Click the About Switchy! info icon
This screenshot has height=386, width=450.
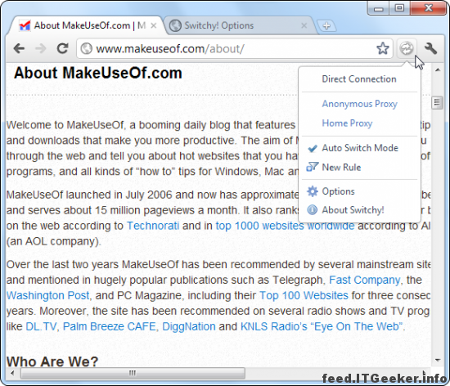(x=313, y=210)
